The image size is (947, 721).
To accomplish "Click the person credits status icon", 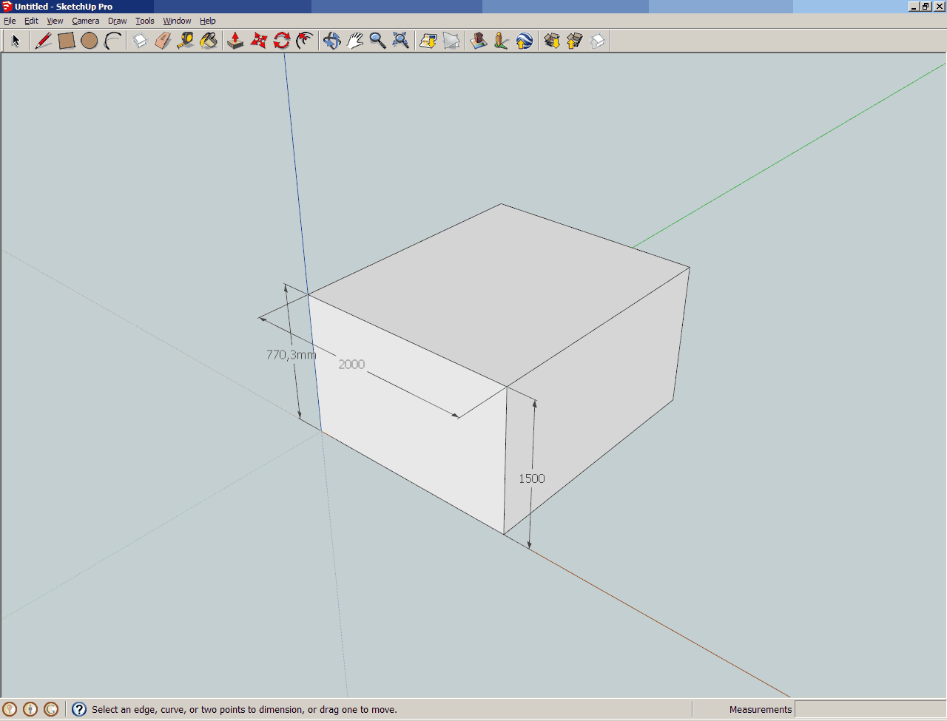I will pyautogui.click(x=30, y=709).
